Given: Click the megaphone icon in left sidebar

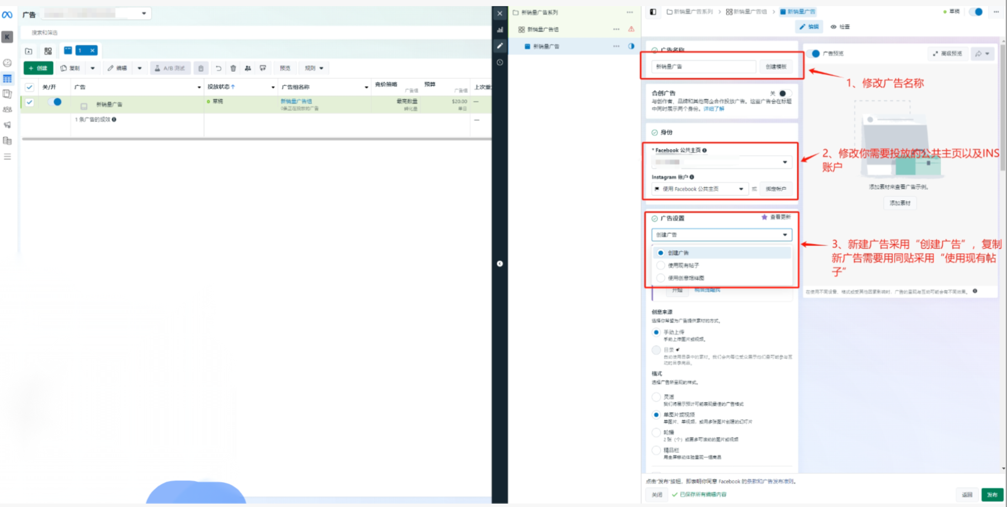Looking at the screenshot, I should pyautogui.click(x=7, y=125).
